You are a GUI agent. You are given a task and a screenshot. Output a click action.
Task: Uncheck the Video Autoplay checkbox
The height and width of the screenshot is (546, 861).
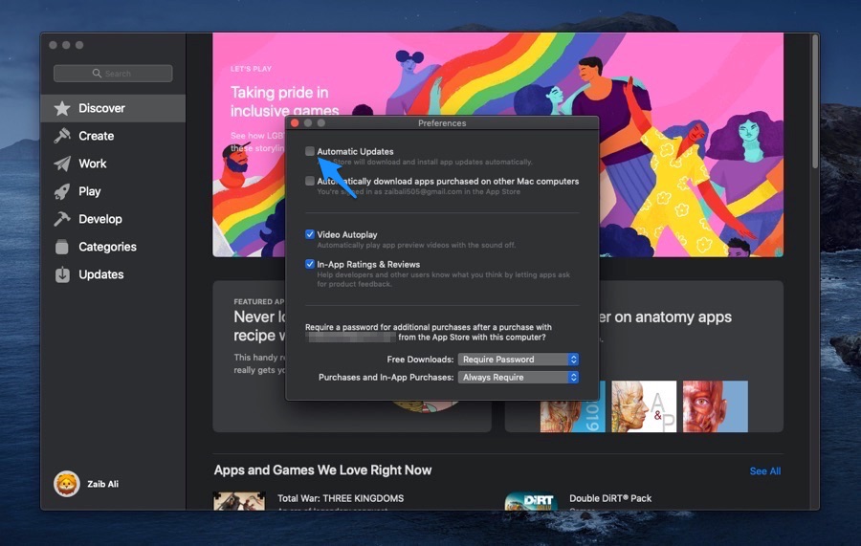click(x=310, y=234)
